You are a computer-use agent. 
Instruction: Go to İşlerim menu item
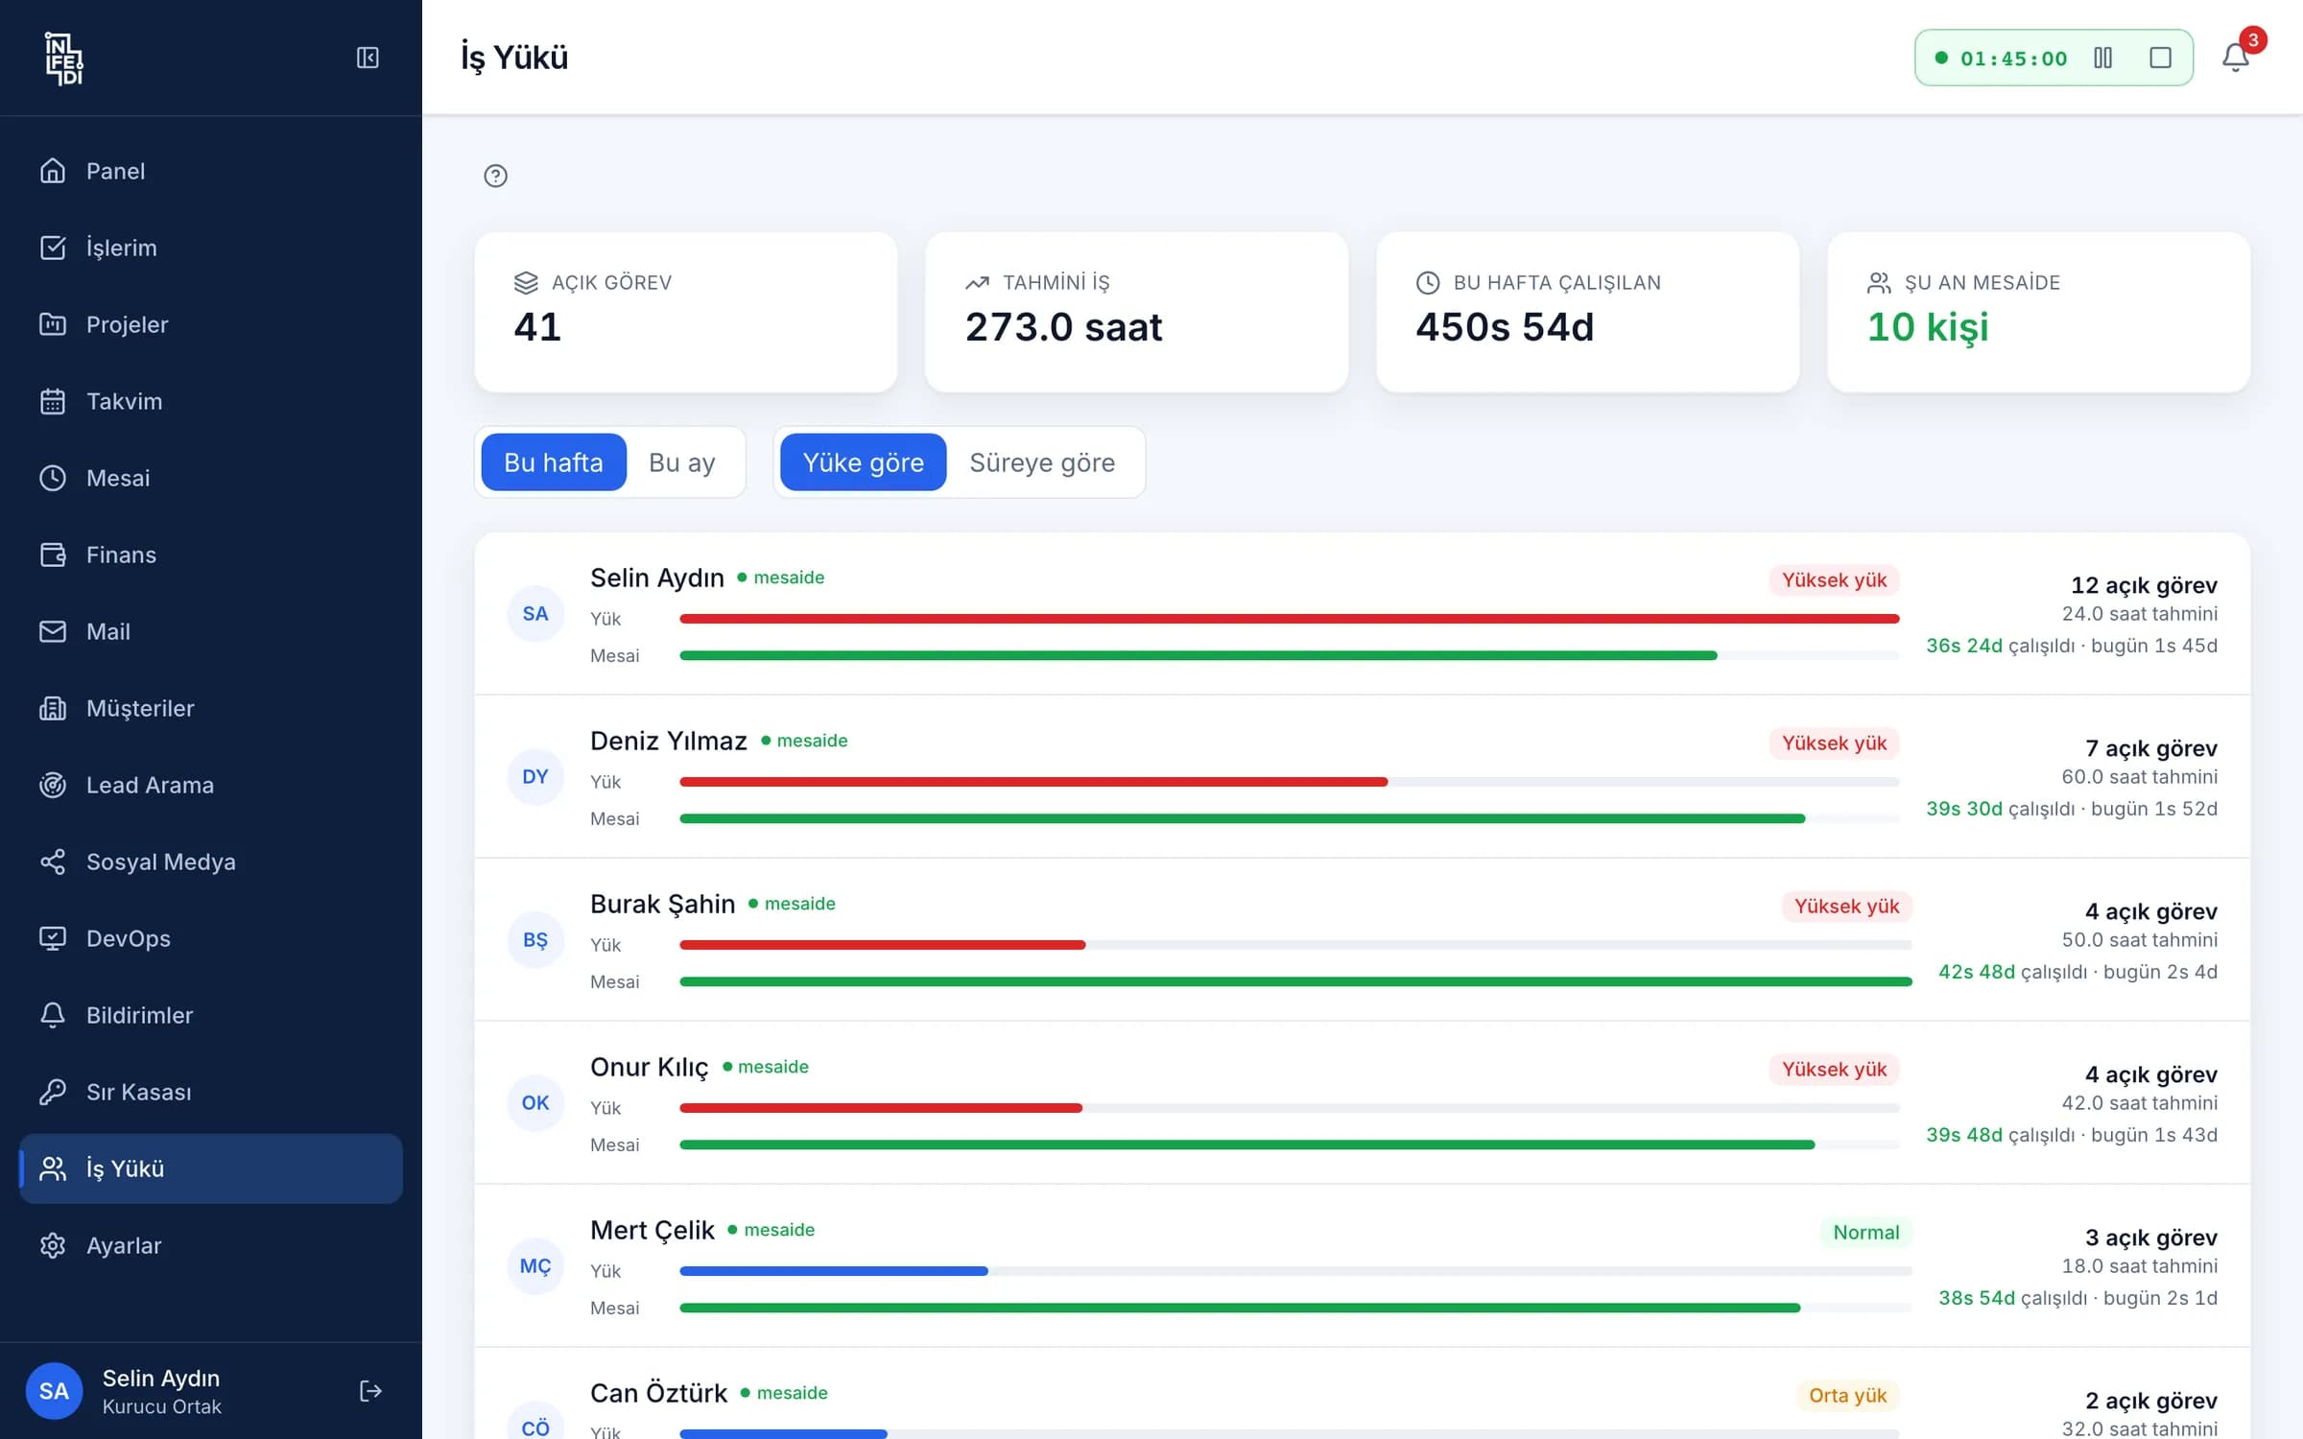[211, 248]
